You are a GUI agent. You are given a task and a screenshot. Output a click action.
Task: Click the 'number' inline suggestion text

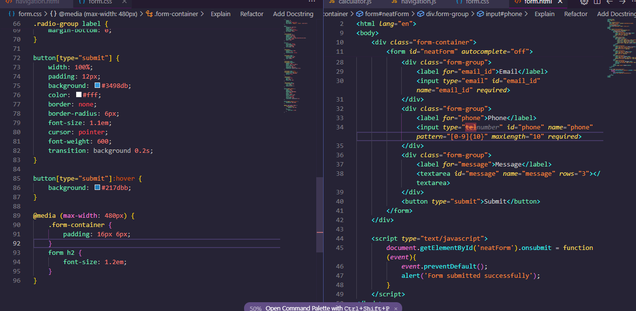click(488, 127)
